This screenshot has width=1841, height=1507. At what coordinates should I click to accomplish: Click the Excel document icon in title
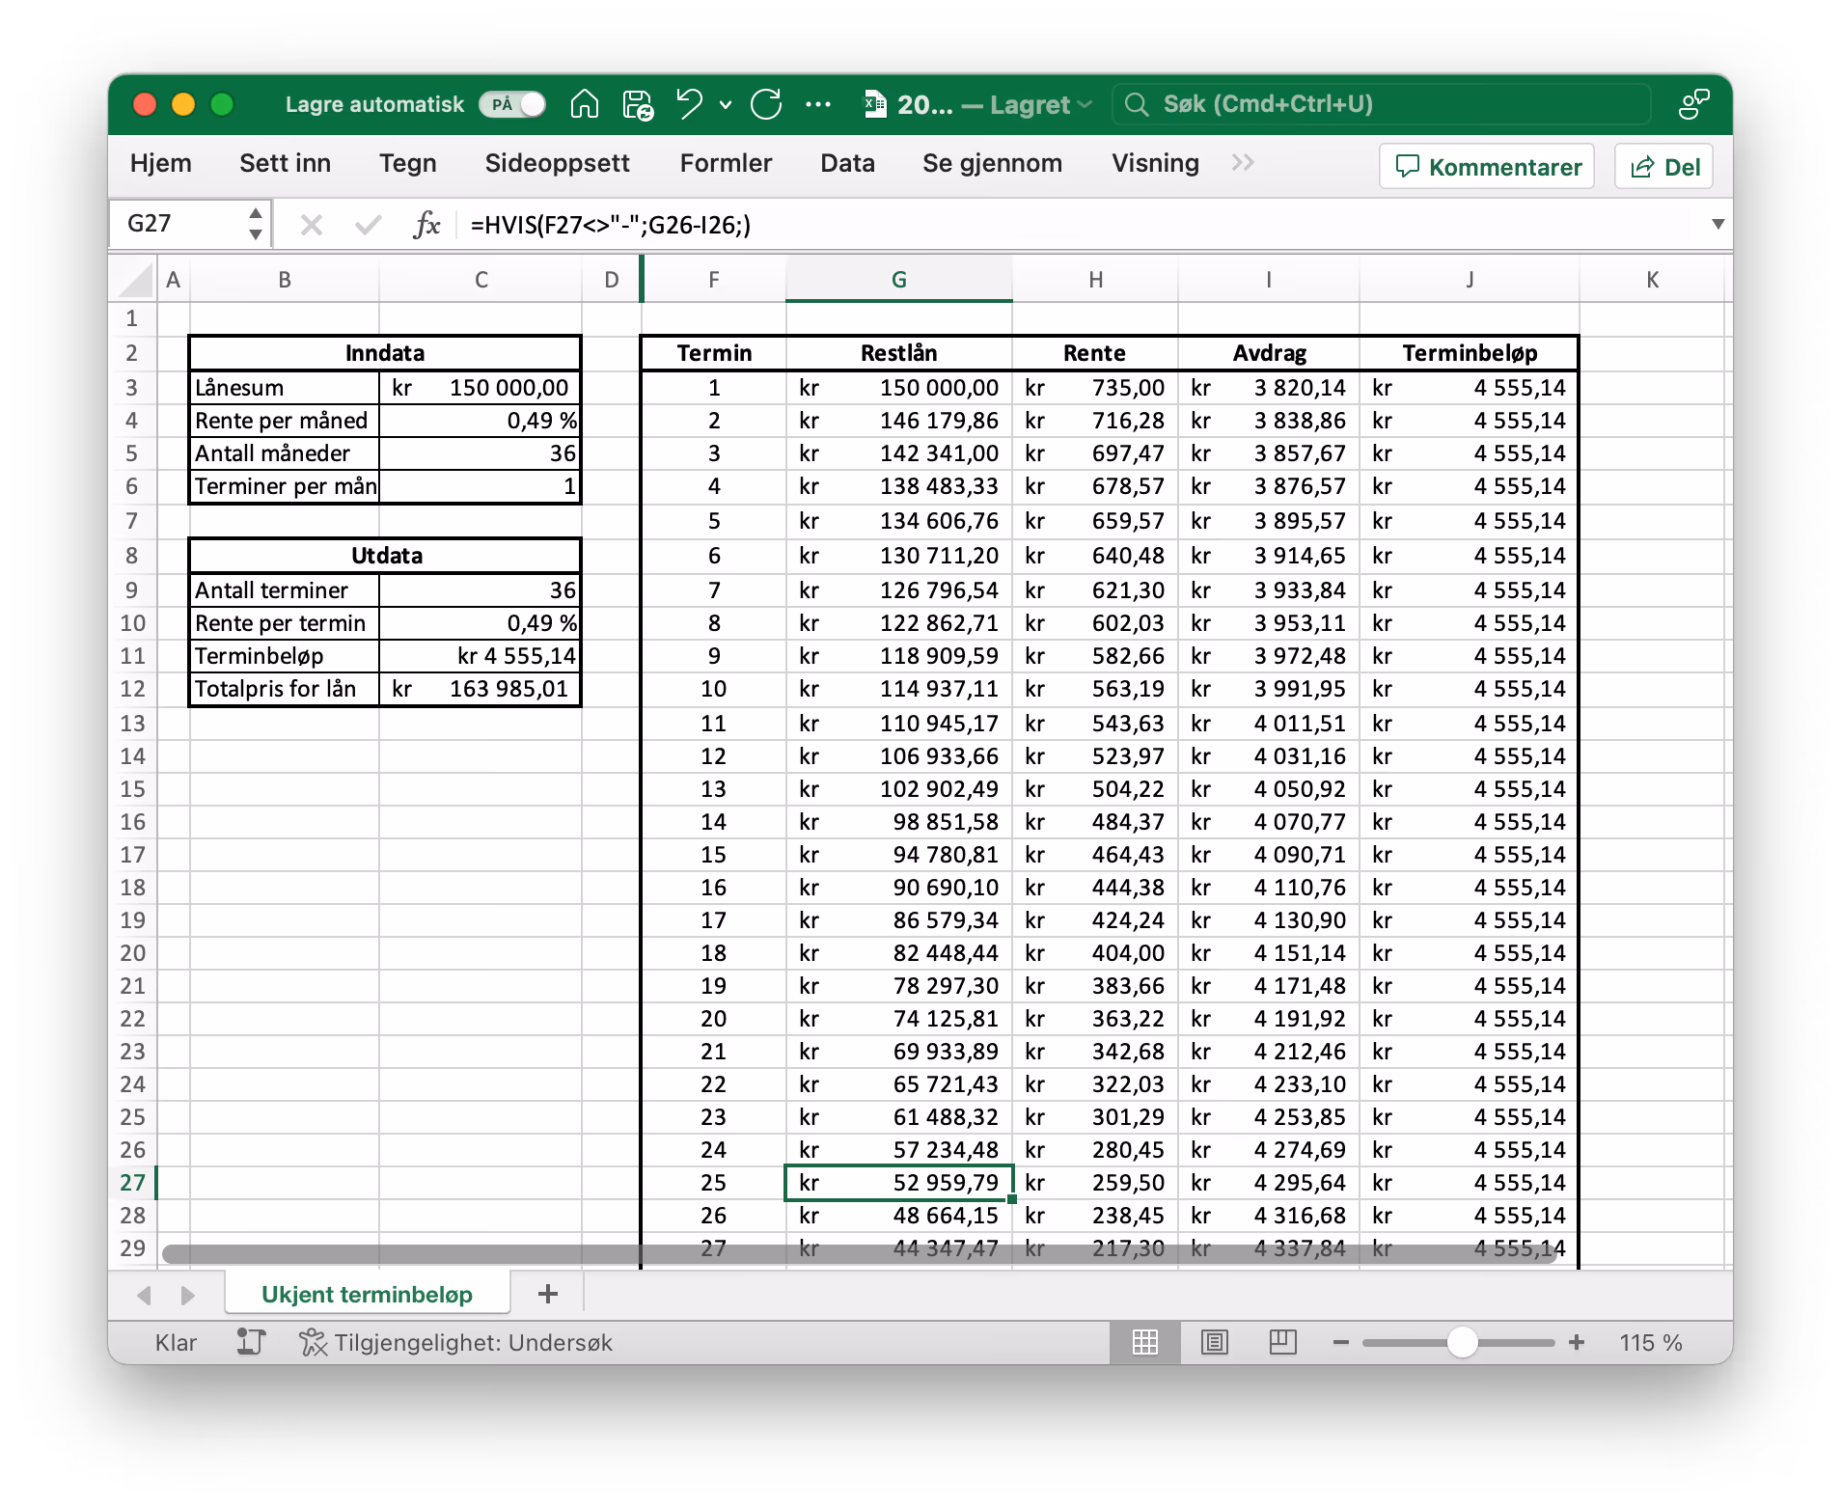(x=875, y=104)
